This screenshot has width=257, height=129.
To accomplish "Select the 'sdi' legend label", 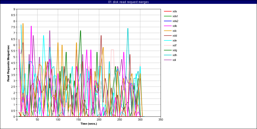I will [175, 60].
